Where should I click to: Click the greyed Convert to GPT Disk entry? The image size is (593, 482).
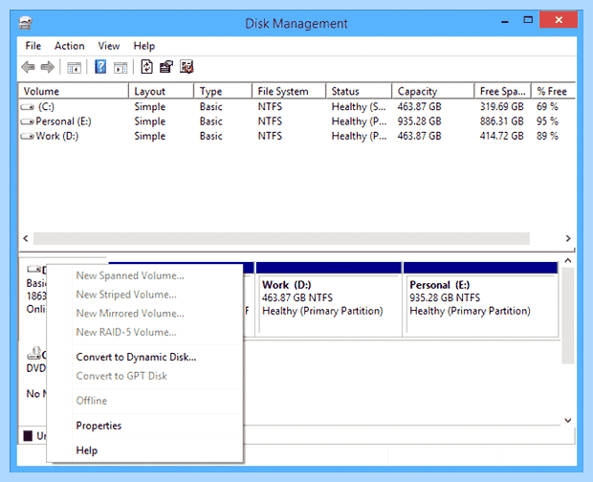point(121,376)
